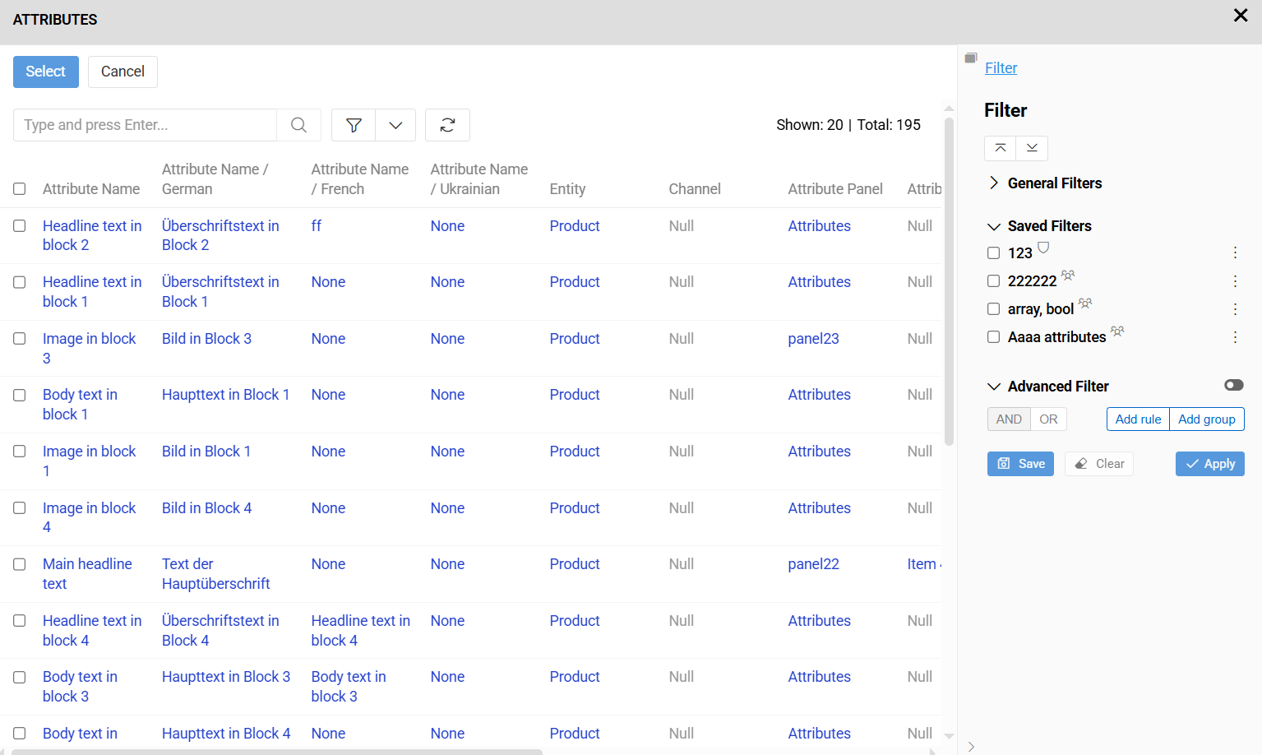Click the horizontal table scrollbar
Viewport: 1262px width, 755px height.
click(277, 752)
